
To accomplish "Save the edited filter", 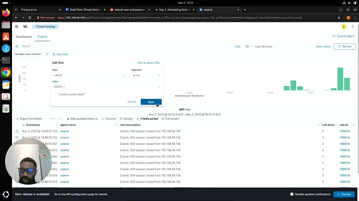I will tap(151, 102).
